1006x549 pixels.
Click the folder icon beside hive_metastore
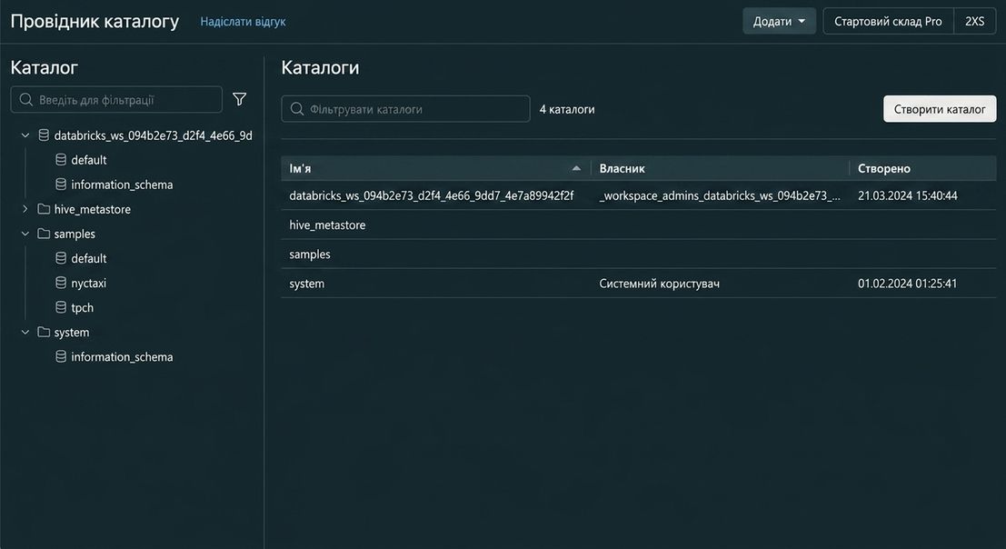[44, 209]
